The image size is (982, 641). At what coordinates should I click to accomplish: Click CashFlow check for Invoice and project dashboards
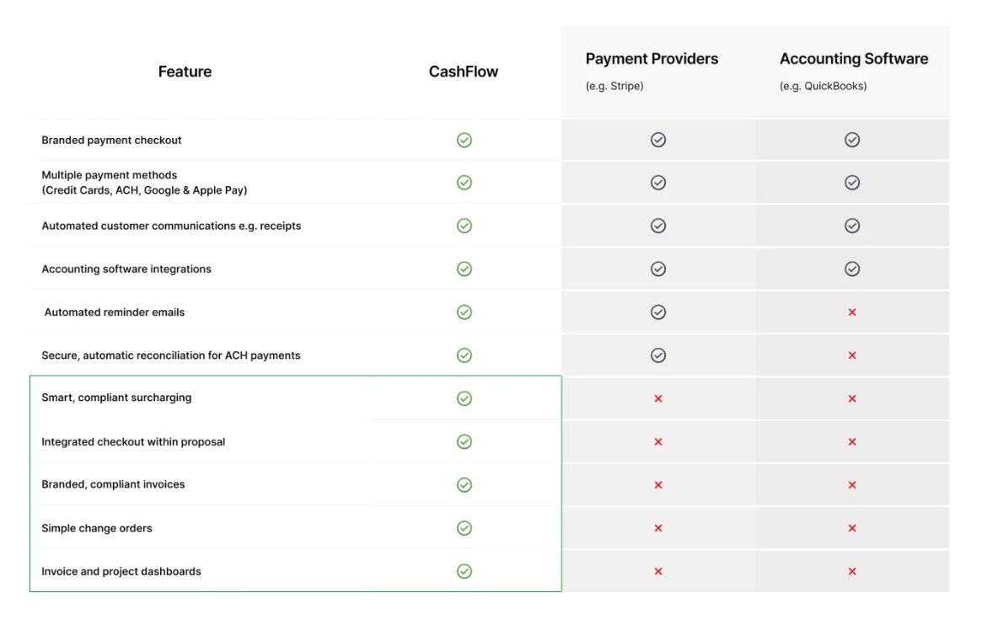464,571
